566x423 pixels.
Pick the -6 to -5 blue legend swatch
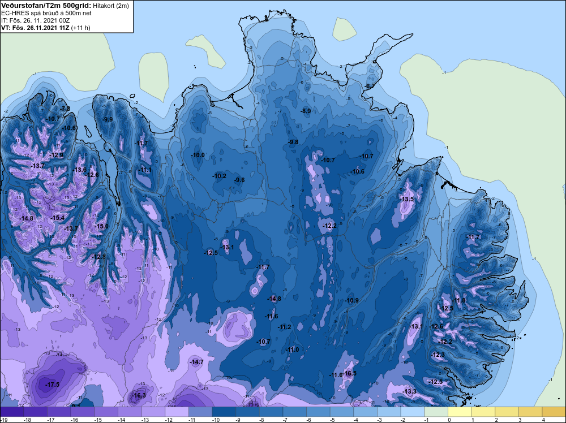point(318,412)
